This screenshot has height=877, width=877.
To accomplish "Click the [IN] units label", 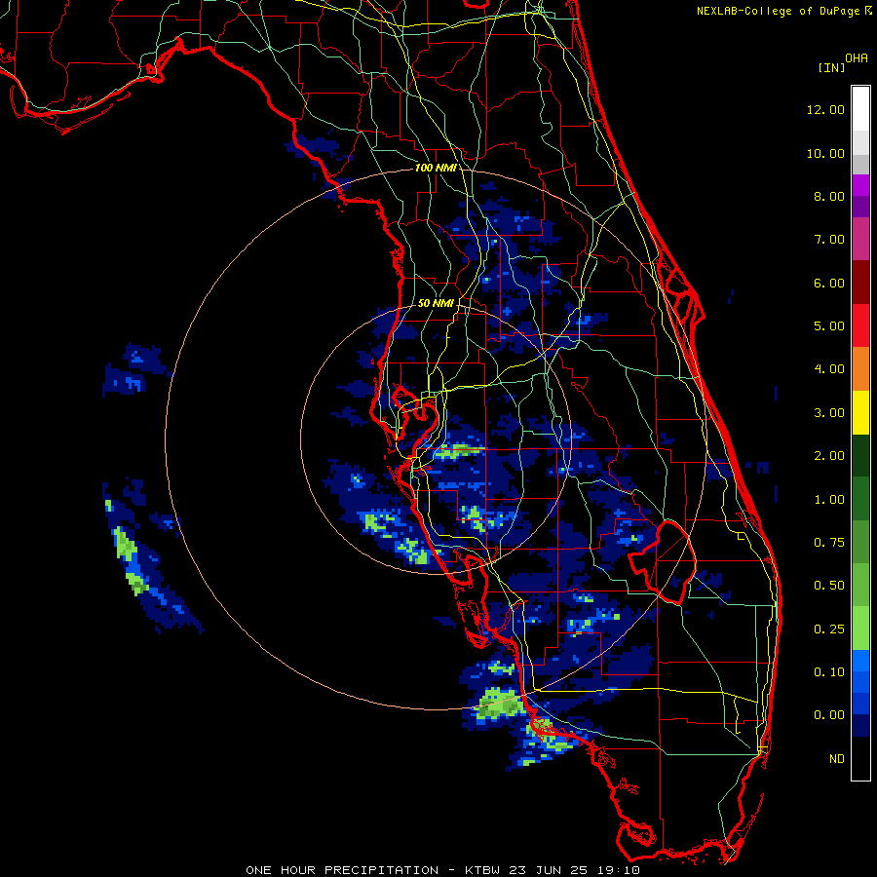I will coord(831,67).
